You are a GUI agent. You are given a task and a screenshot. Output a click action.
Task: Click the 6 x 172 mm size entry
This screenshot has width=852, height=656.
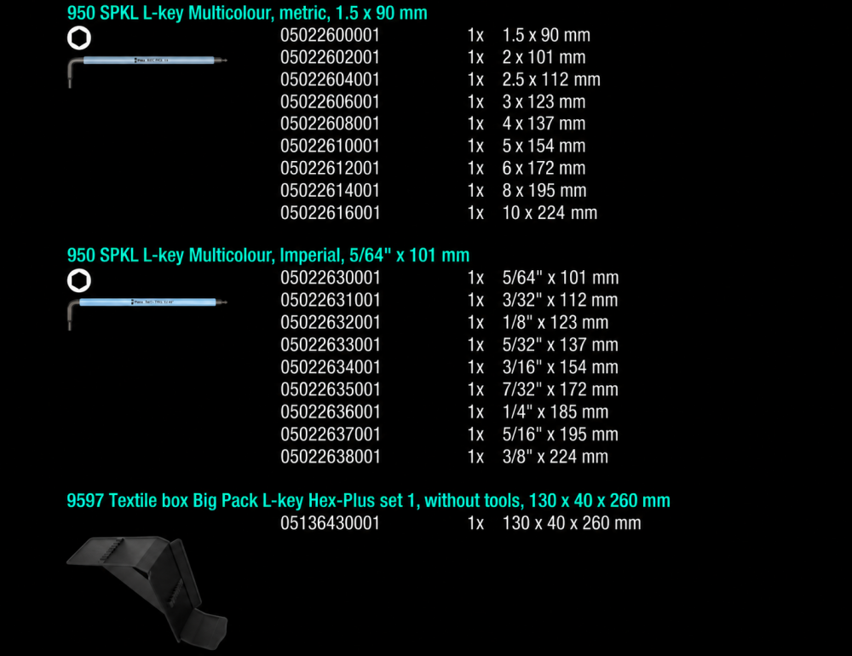coord(544,168)
